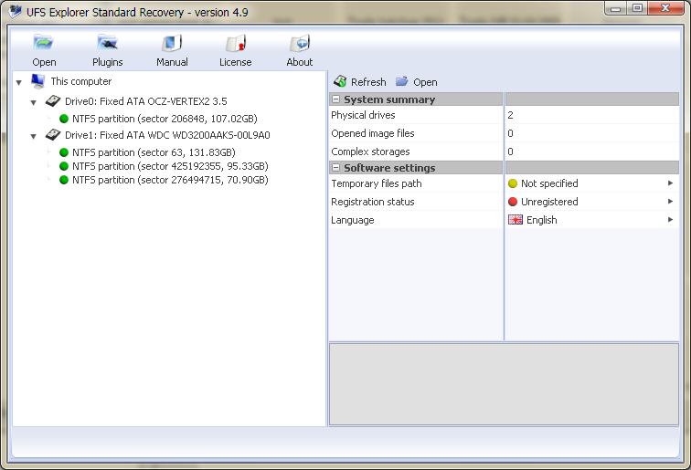Click the 'This computer' label

[81, 81]
